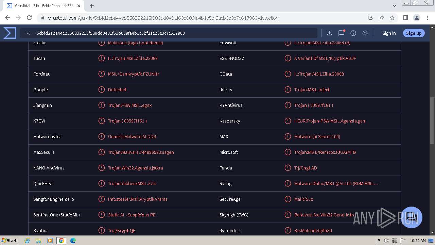Click the share page icon

(x=381, y=18)
